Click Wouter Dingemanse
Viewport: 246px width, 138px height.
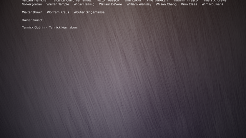pyautogui.click(x=89, y=12)
